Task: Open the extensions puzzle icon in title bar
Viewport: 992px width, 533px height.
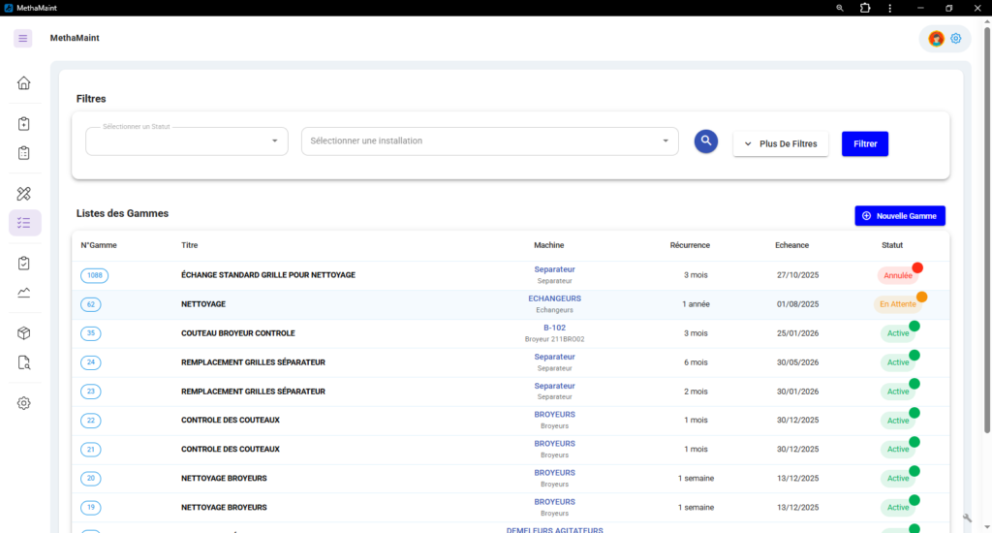Action: pos(865,8)
